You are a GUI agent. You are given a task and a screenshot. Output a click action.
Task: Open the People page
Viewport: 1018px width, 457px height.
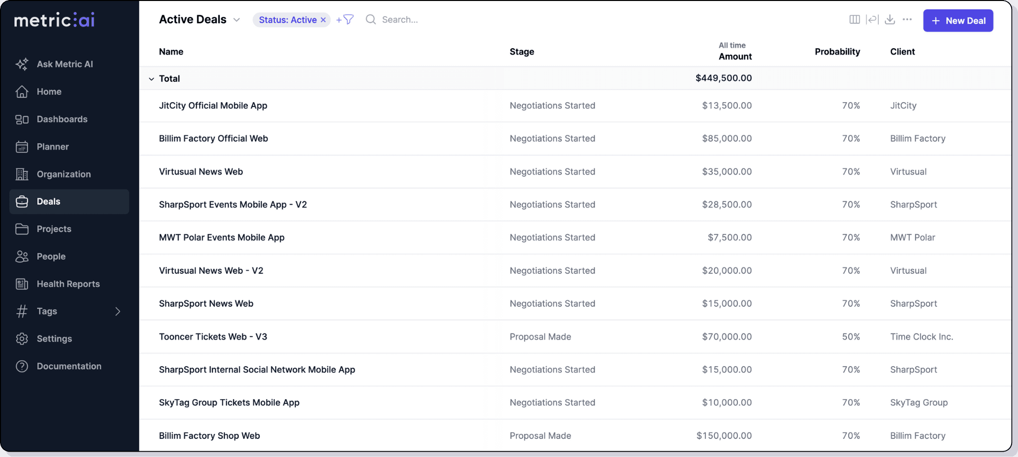[x=51, y=256]
